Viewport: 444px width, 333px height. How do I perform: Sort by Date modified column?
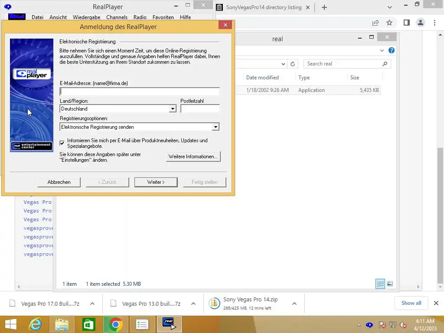(262, 78)
